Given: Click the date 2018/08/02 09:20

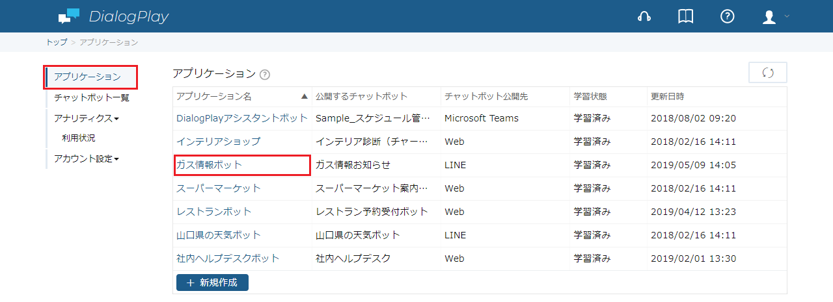Looking at the screenshot, I should click(x=694, y=118).
